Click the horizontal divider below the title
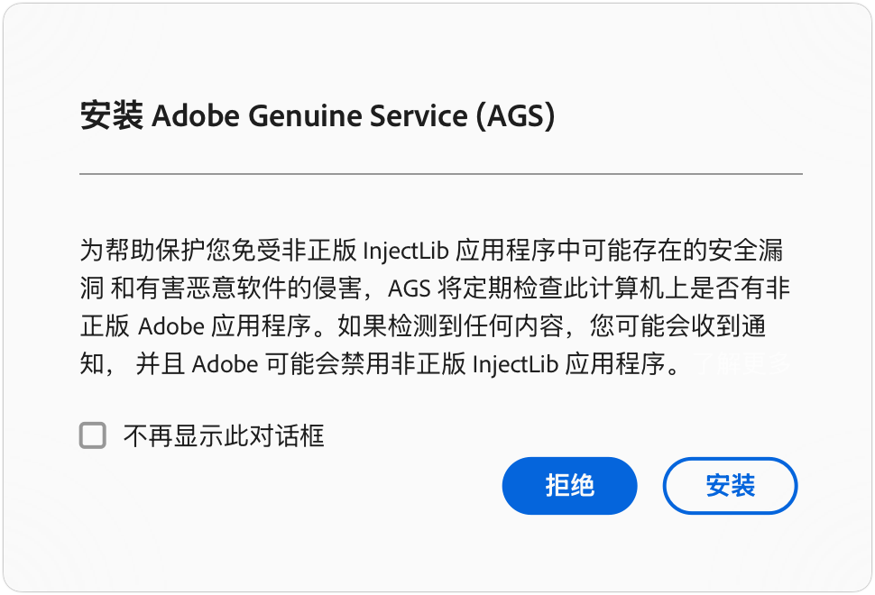Screen dimensions: 875x595 click(440, 173)
